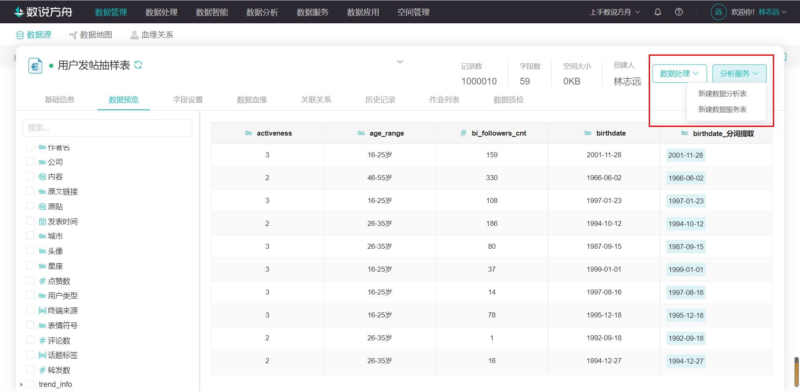
Task: Expand the table title chevron dropdown
Action: [400, 62]
